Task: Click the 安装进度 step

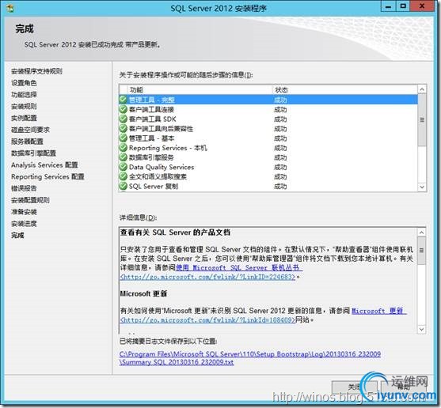Action: (24, 224)
